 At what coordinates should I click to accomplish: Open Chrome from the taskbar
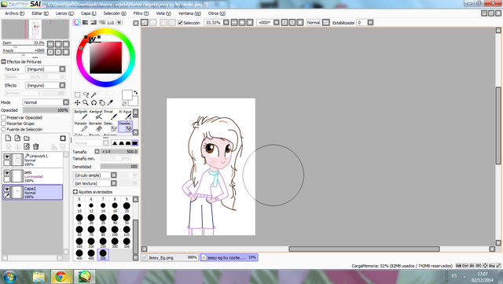click(x=61, y=277)
